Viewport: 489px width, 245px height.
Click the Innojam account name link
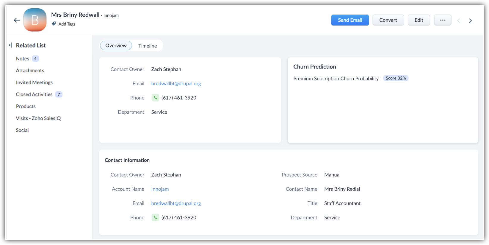(160, 189)
